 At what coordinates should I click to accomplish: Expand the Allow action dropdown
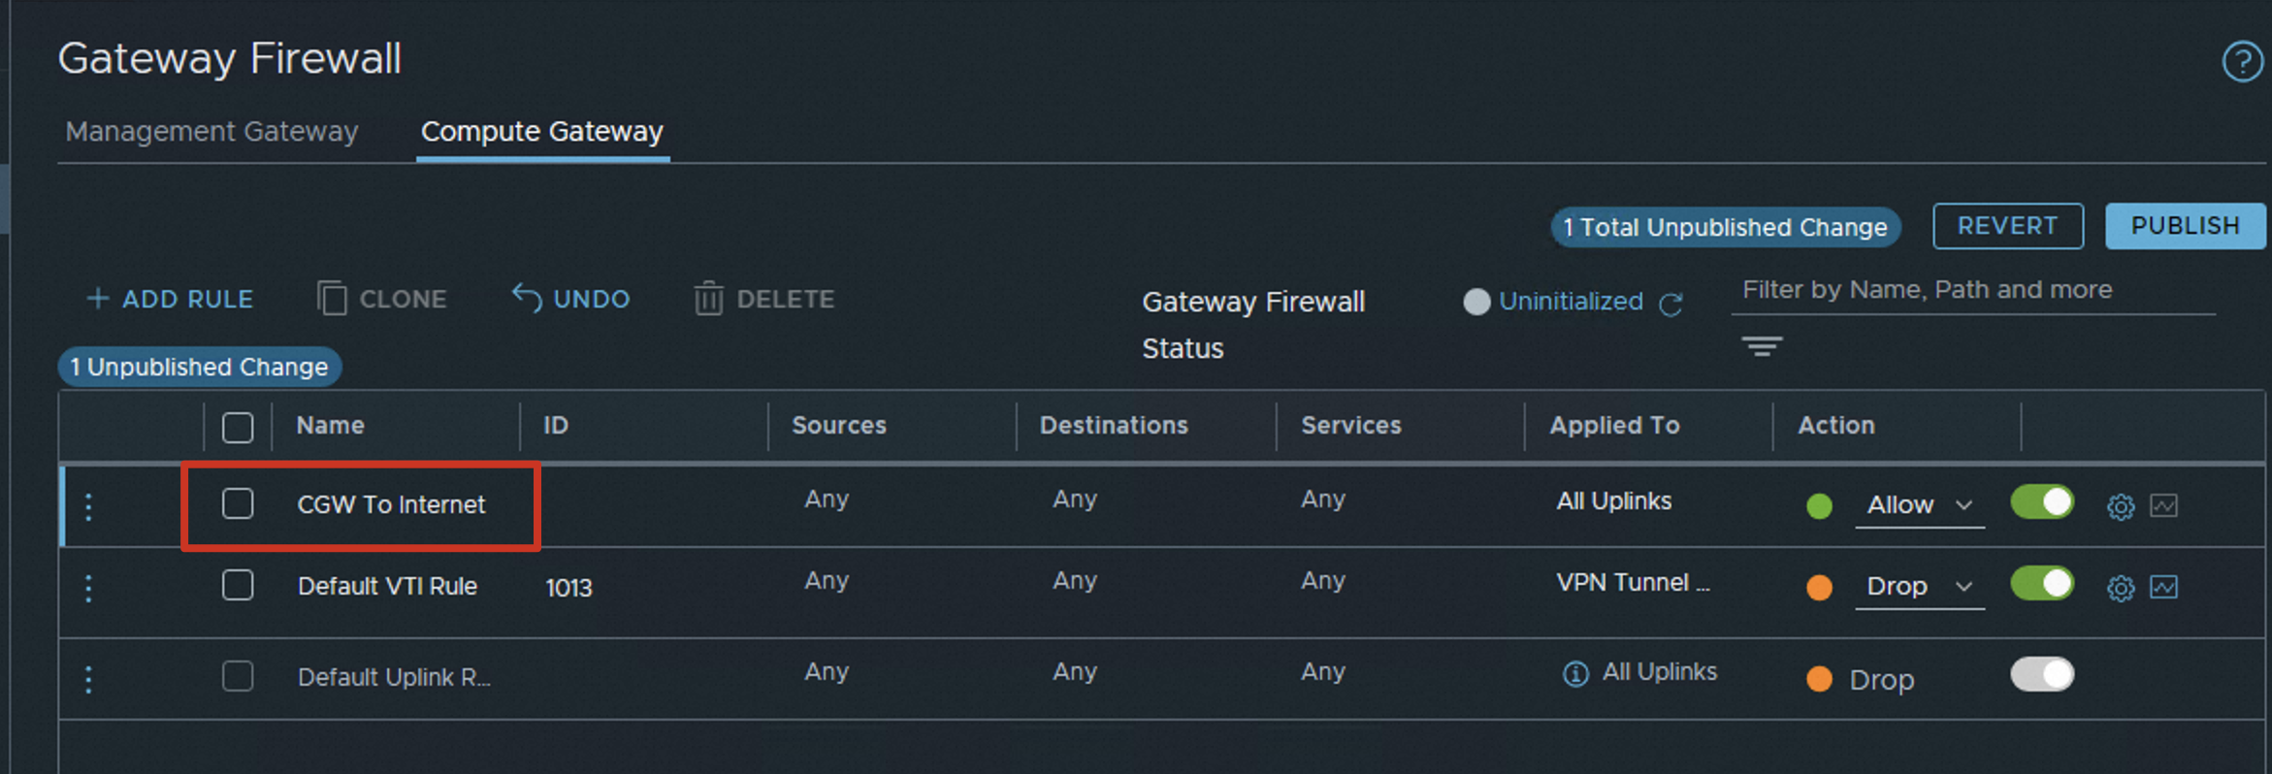tap(1919, 505)
